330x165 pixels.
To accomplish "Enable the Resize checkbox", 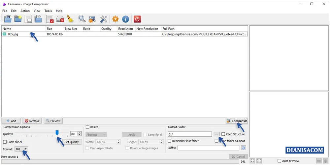I will pyautogui.click(x=88, y=127).
